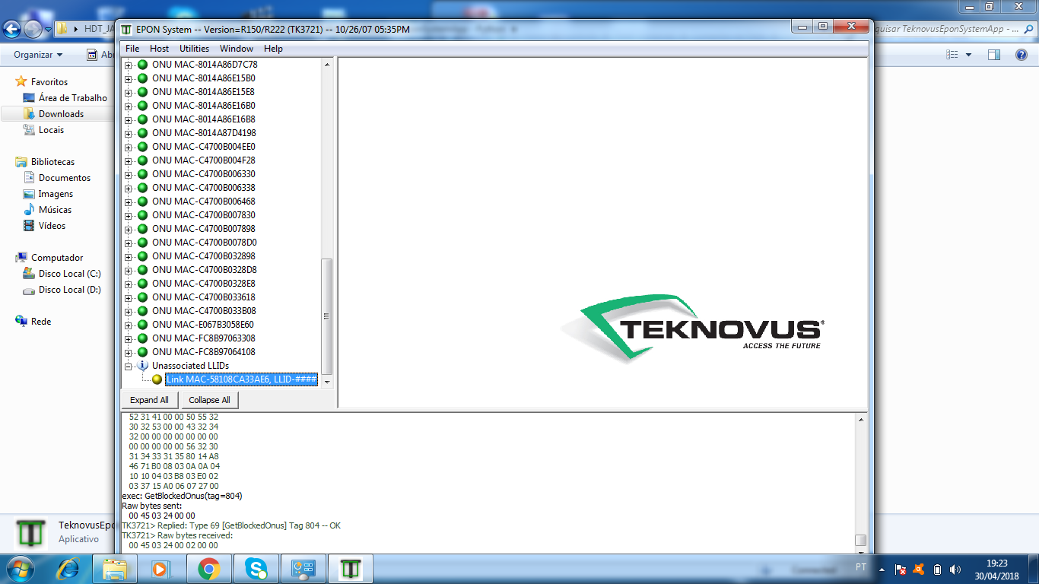The image size is (1039, 584).
Task: Select the Link MAC-58108CA33AE6 entry
Action: [241, 379]
